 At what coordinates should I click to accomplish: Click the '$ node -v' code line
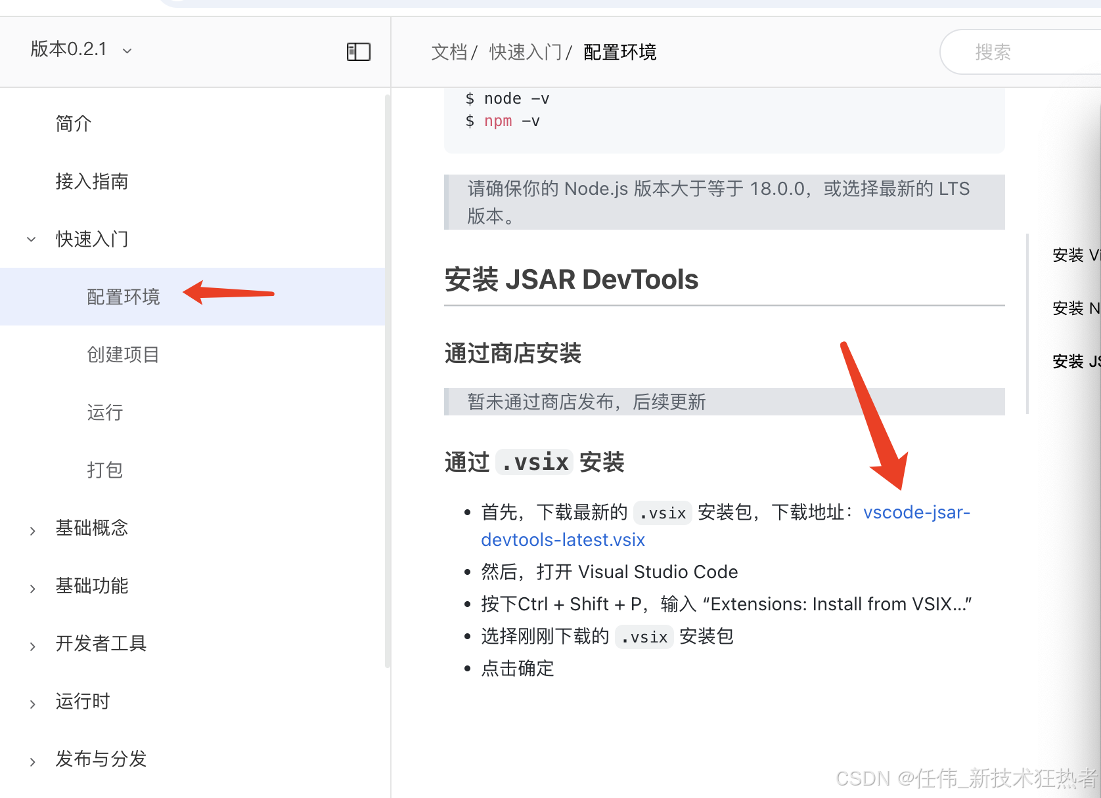pos(507,98)
